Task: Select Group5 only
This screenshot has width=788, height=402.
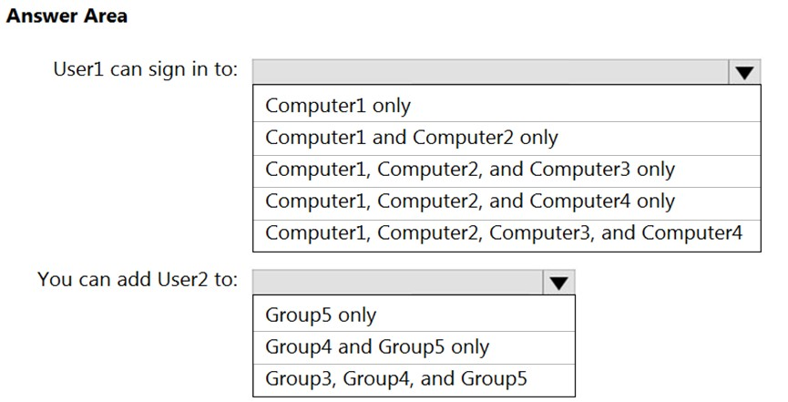Action: pos(414,315)
